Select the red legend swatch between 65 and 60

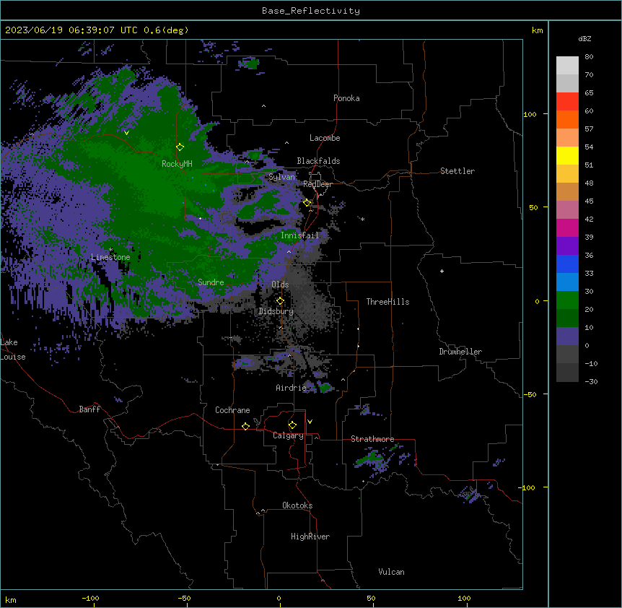pyautogui.click(x=567, y=102)
